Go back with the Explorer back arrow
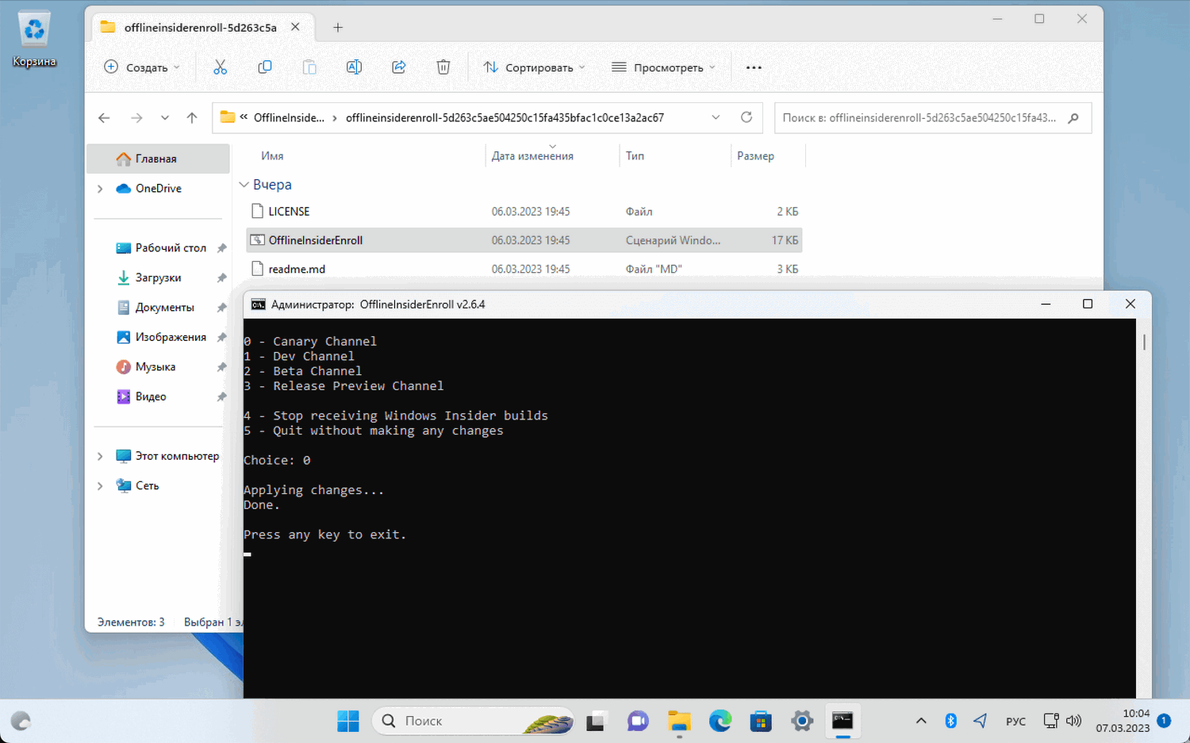 [x=104, y=118]
